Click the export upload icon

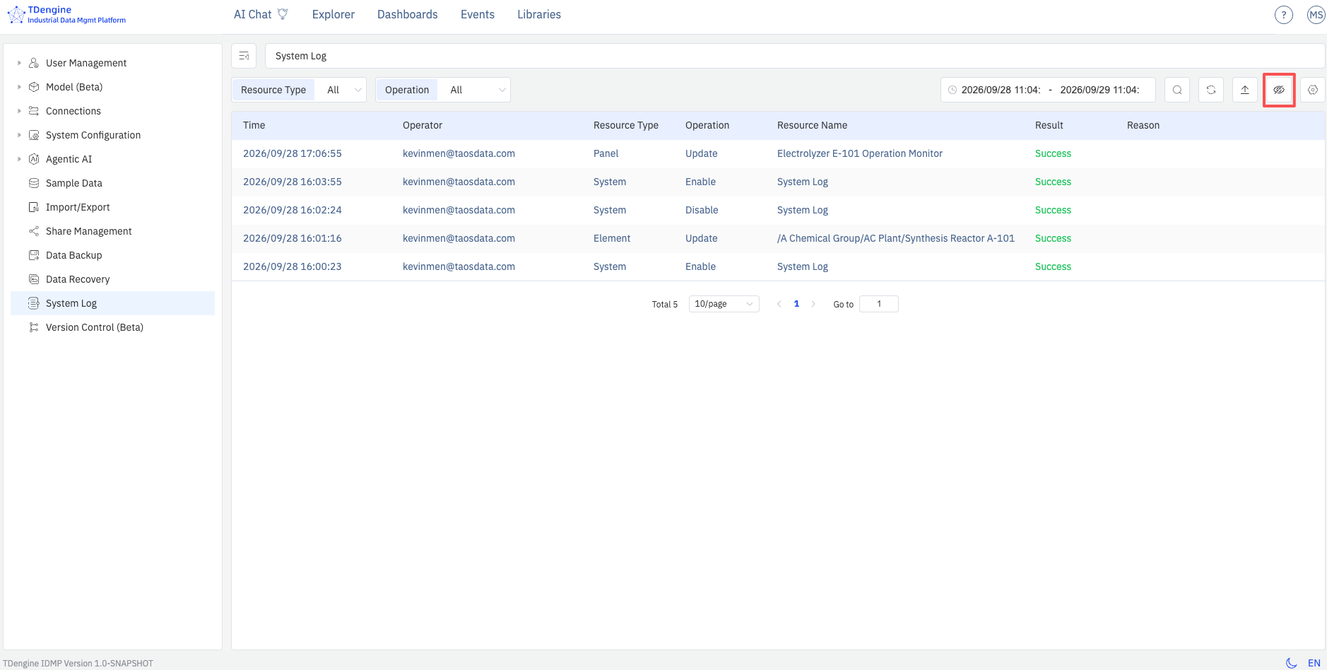click(1245, 90)
